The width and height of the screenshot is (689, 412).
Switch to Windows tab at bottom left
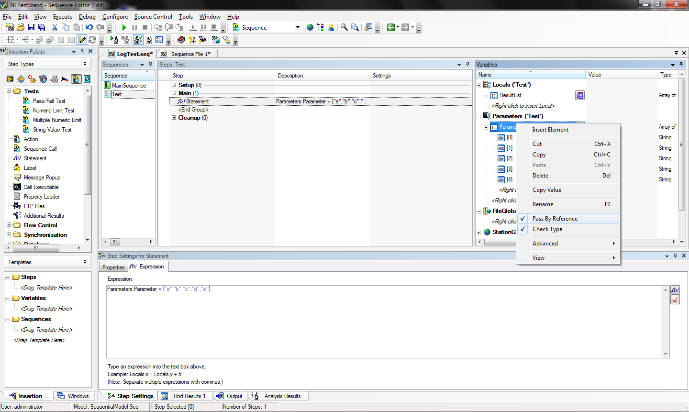click(73, 396)
